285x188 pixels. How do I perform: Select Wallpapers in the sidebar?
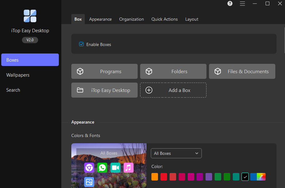pyautogui.click(x=18, y=75)
